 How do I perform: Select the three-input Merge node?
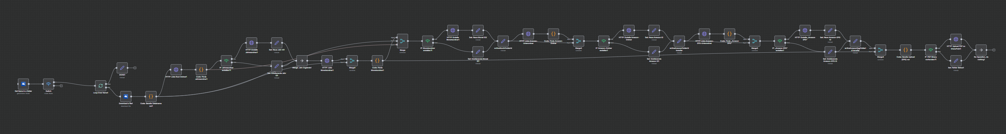click(402, 41)
